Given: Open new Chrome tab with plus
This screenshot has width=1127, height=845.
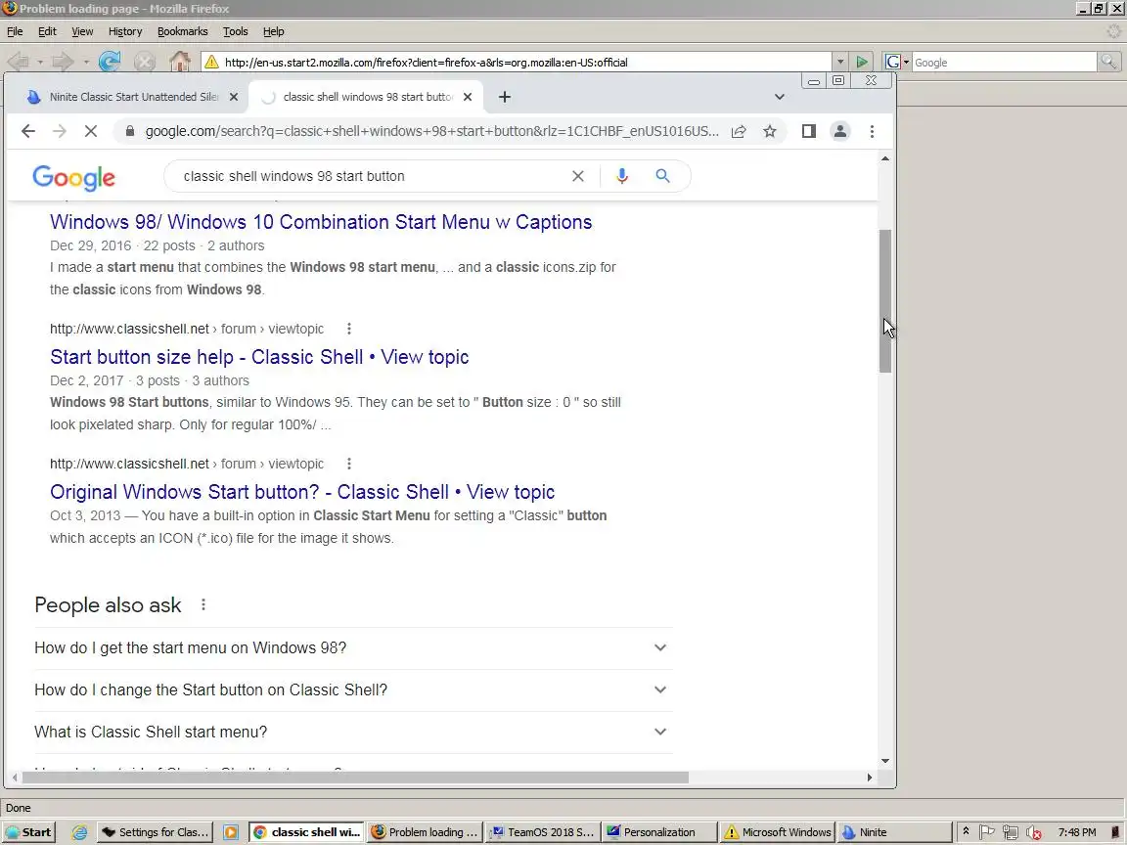Looking at the screenshot, I should (x=505, y=97).
